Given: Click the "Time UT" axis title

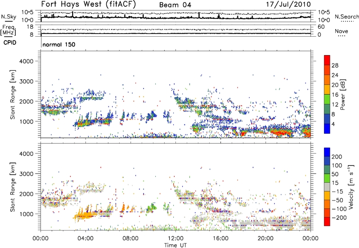Looking at the screenshot, I should click(x=175, y=245).
